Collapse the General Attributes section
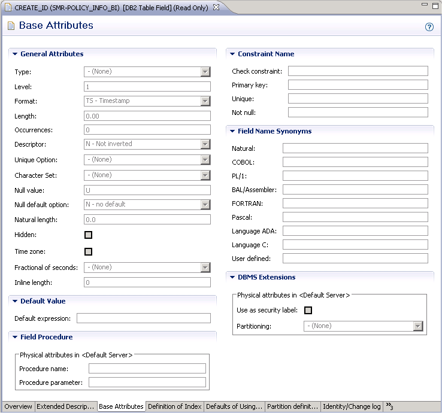Image resolution: width=442 pixels, height=413 pixels. coord(15,54)
